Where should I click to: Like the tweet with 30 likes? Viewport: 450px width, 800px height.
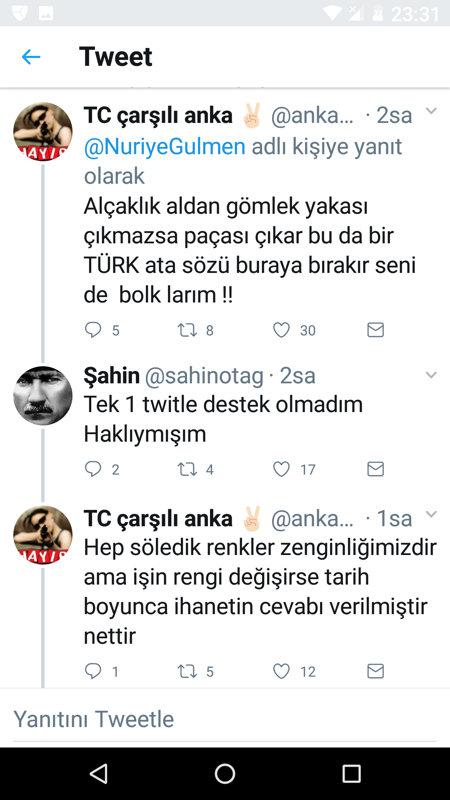pos(281,330)
